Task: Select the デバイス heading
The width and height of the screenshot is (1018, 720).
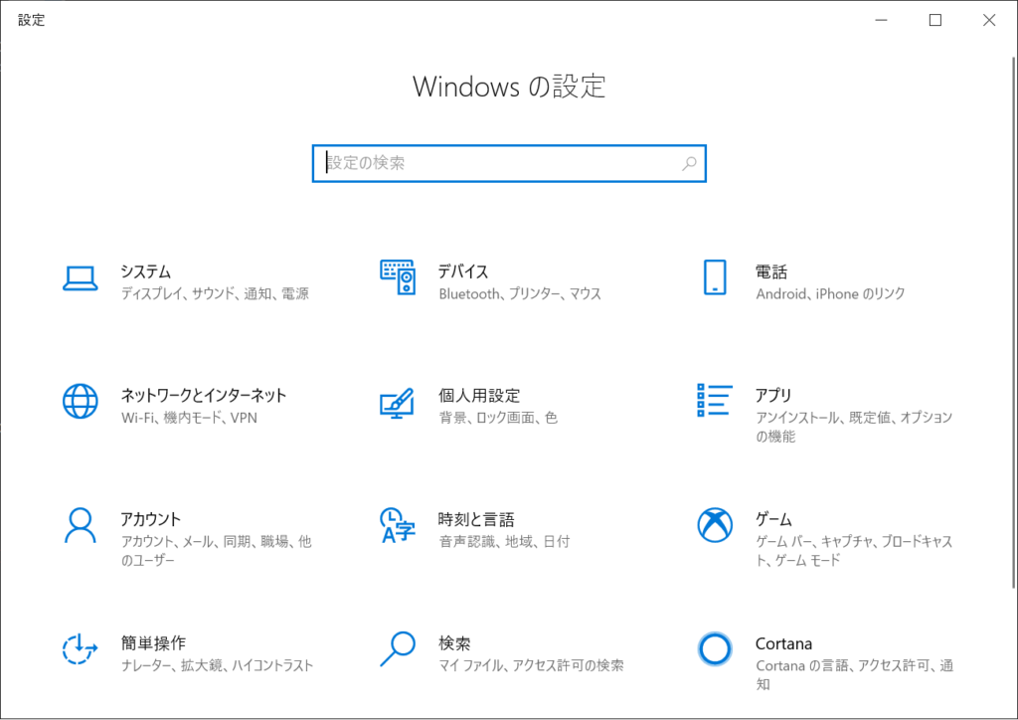Action: [463, 271]
